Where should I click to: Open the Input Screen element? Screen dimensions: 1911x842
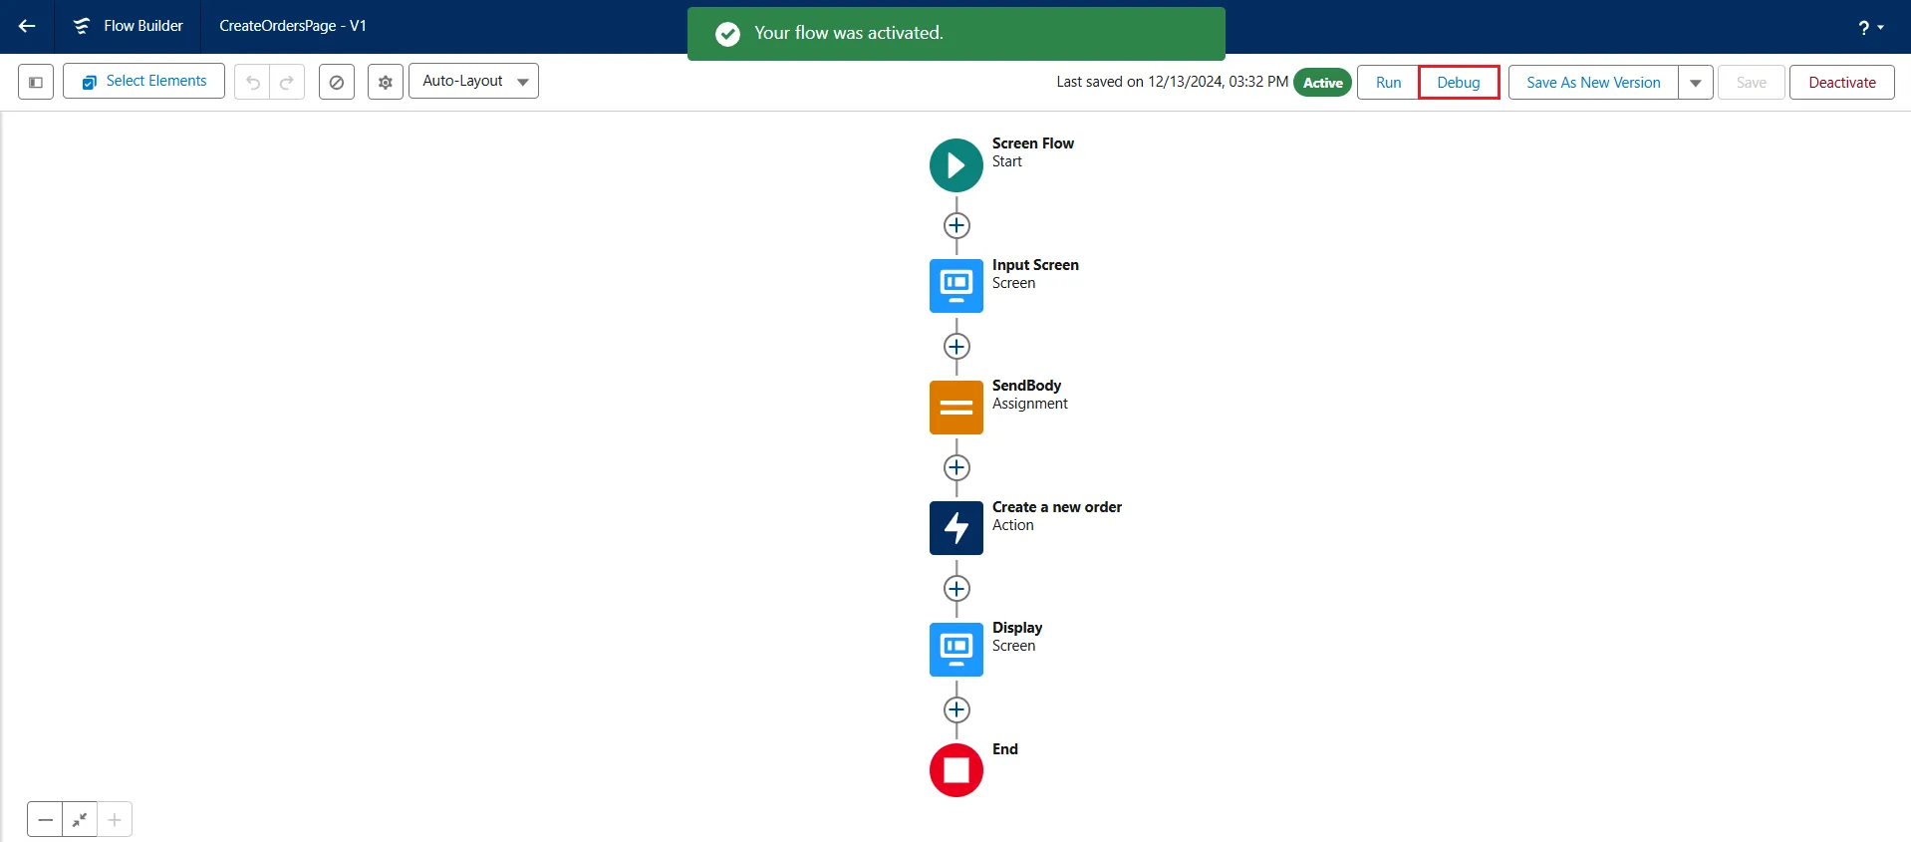[955, 286]
